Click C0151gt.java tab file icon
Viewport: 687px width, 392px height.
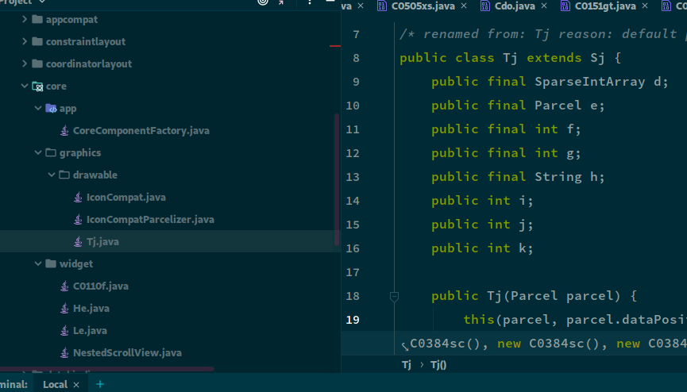coord(565,6)
